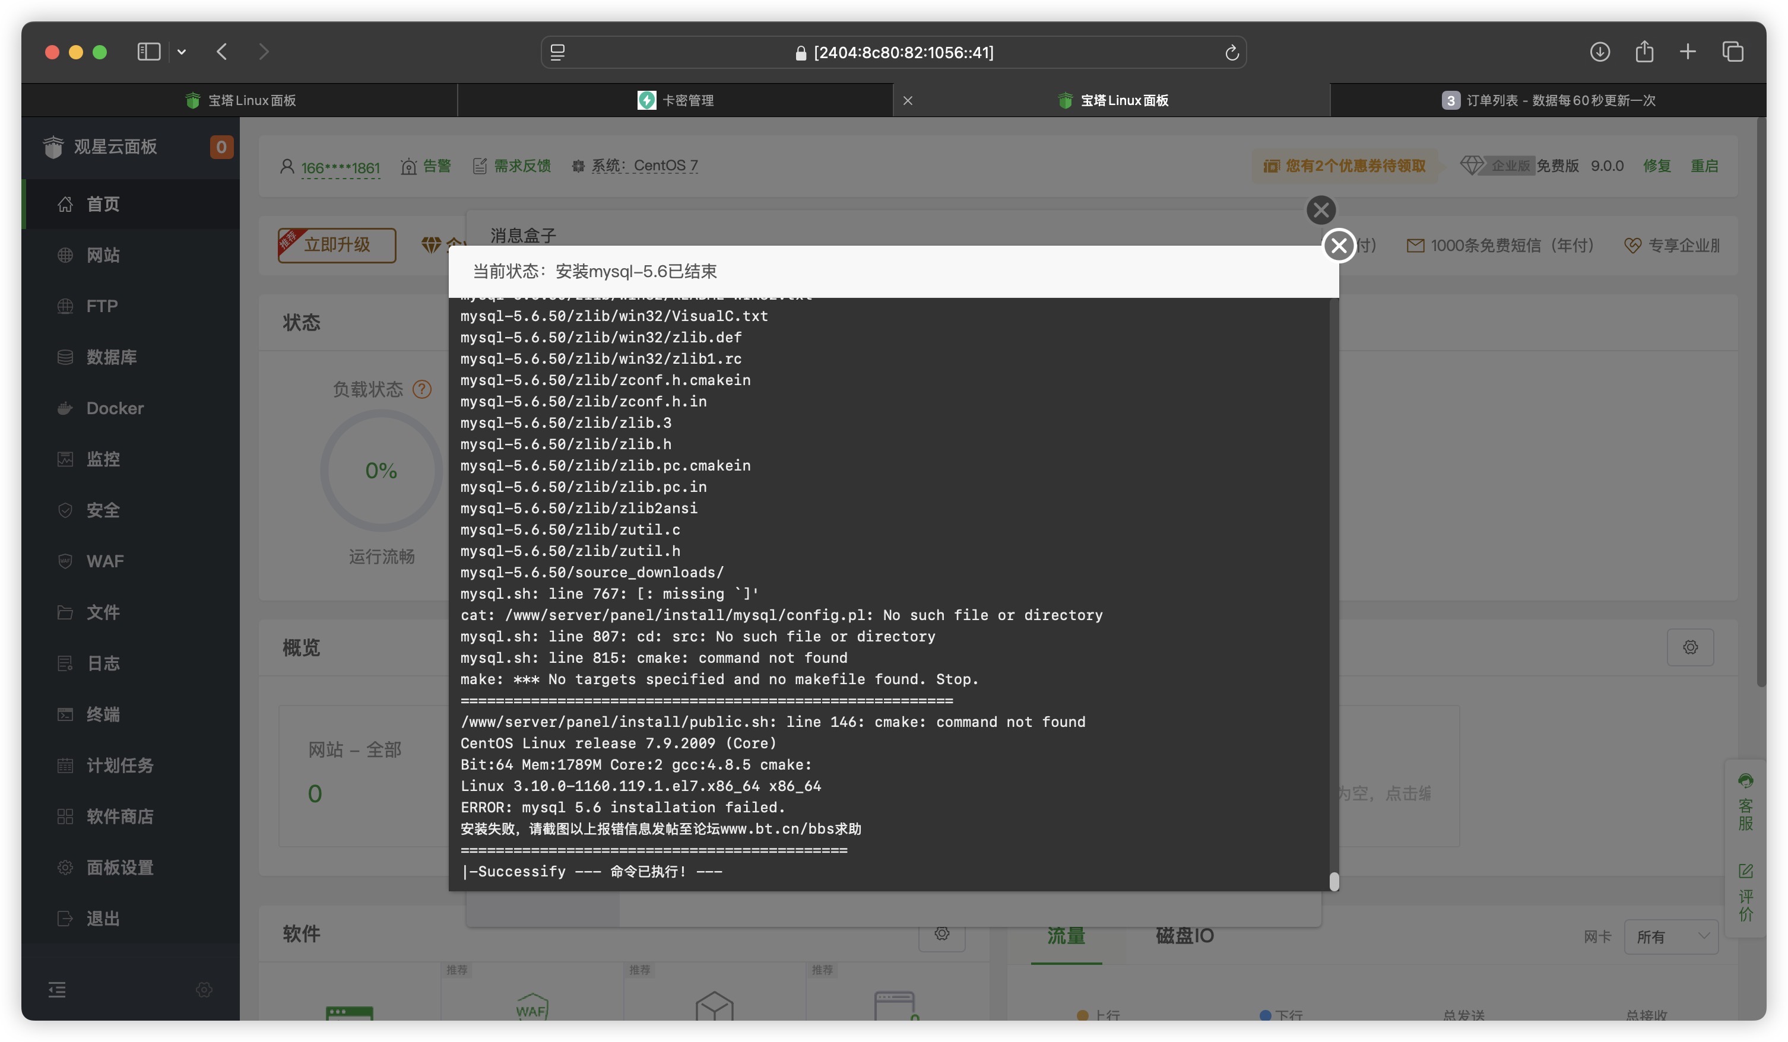
Task: Open the 客服 customer service widget
Action: (x=1745, y=802)
